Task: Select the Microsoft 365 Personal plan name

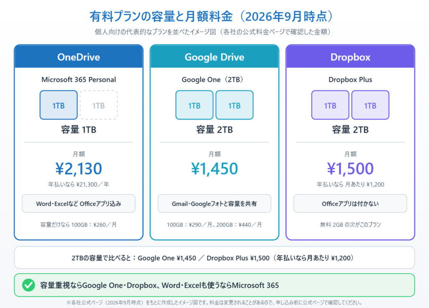Action: (x=79, y=79)
